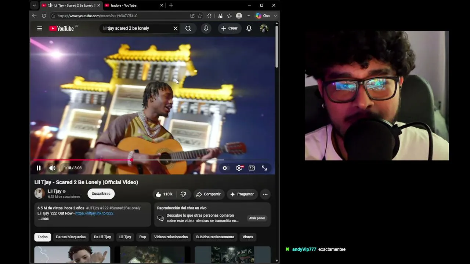Image resolution: width=470 pixels, height=264 pixels.
Task: Open more actions three-dot menu under the video
Action: coord(265,194)
